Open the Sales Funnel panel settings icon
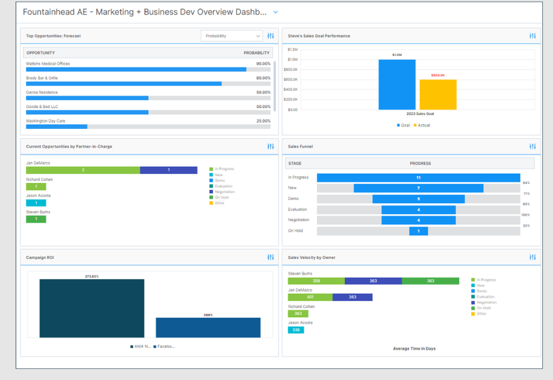The width and height of the screenshot is (553, 380). [532, 147]
